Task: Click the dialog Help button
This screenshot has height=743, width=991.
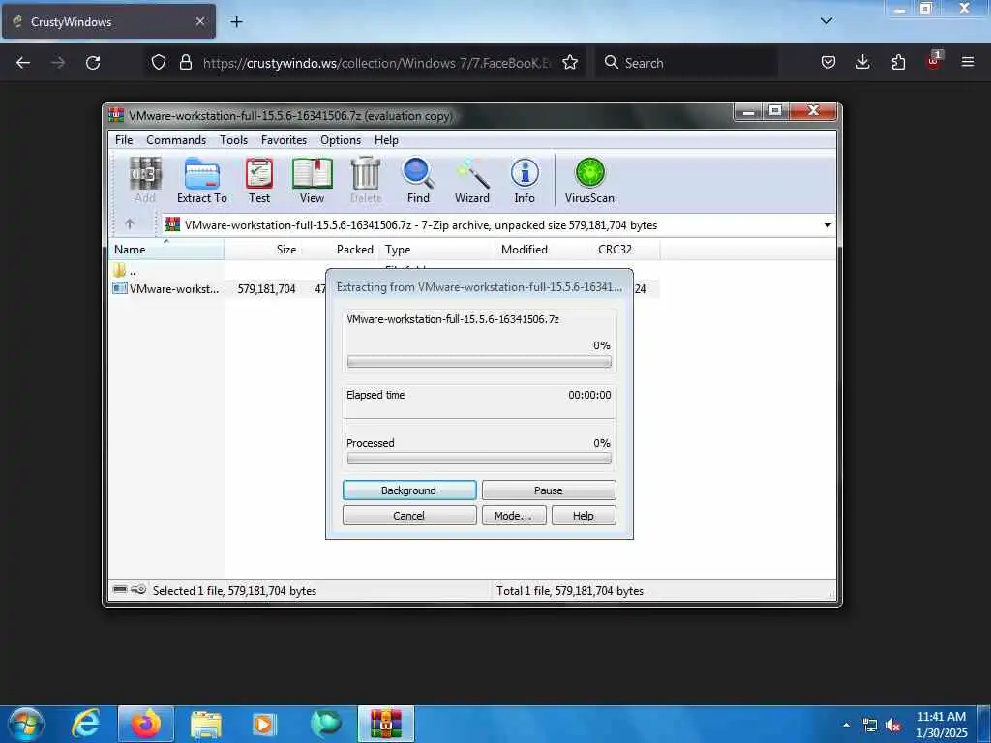Action: tap(584, 516)
